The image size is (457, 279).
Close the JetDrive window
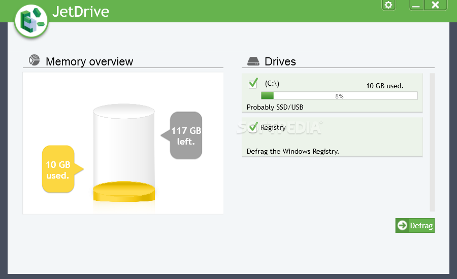[x=435, y=5]
